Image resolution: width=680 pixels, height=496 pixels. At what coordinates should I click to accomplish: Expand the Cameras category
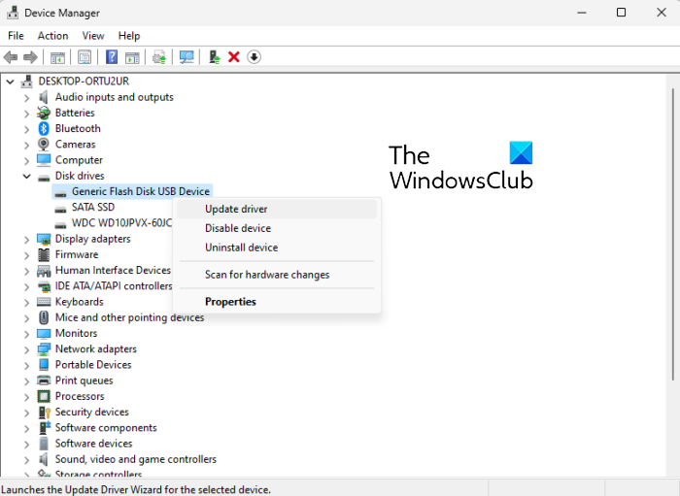(27, 146)
